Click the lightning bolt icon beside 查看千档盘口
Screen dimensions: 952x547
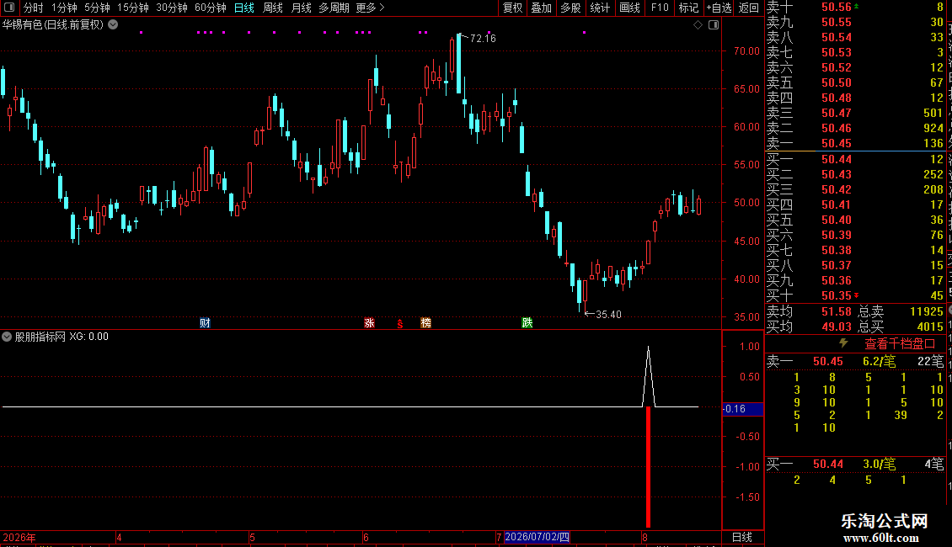pos(843,343)
